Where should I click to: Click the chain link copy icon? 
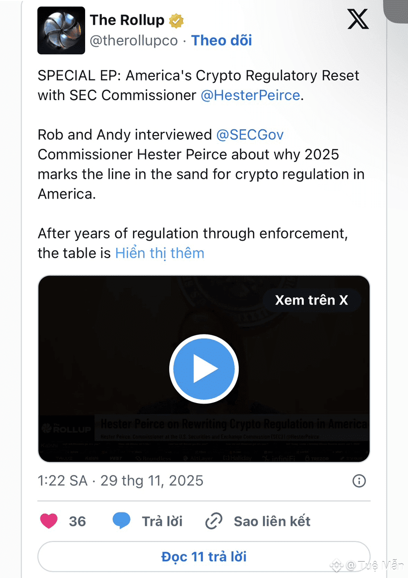(x=214, y=521)
